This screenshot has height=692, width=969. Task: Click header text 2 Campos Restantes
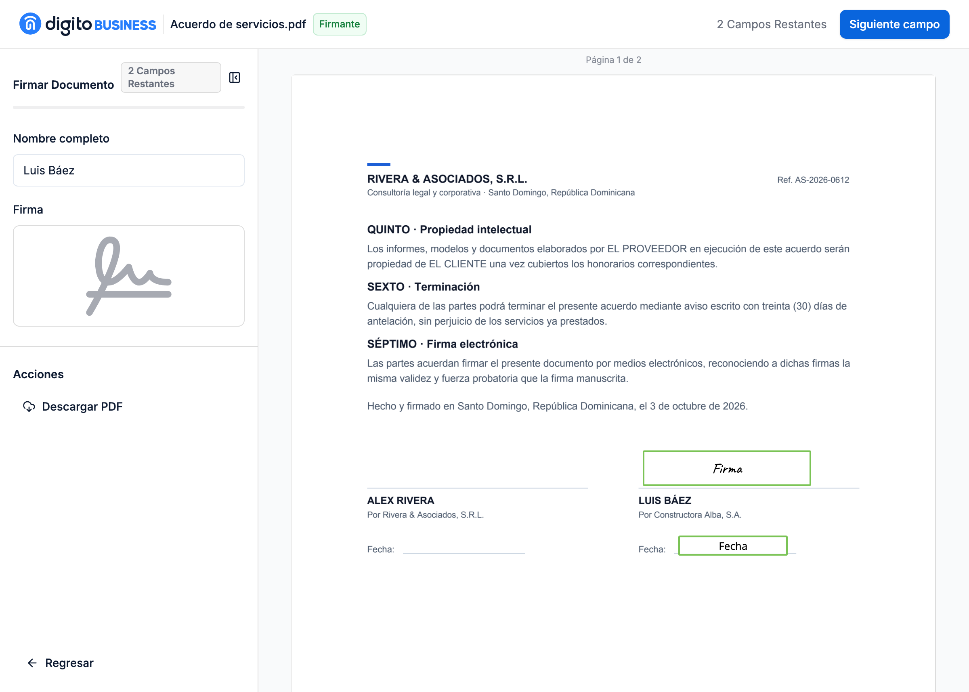[x=771, y=24]
